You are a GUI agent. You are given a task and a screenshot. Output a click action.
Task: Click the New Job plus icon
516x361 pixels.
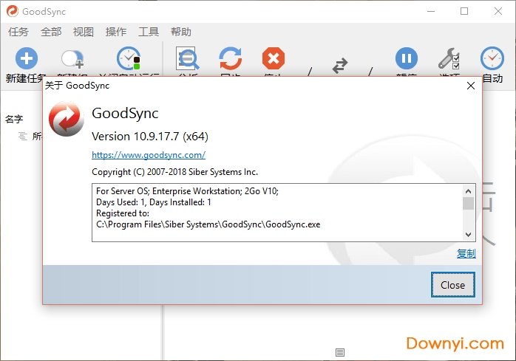[x=27, y=58]
